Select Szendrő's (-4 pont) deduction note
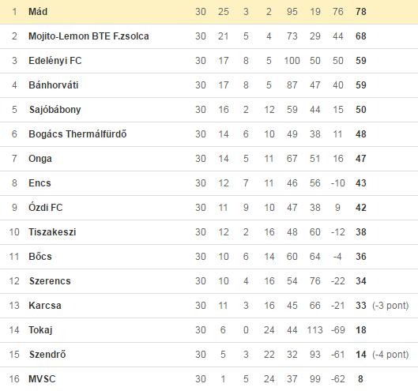The image size is (418, 391). (390, 355)
